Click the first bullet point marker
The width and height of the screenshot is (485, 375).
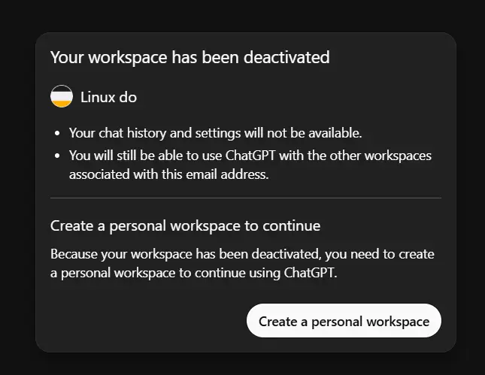(x=57, y=134)
